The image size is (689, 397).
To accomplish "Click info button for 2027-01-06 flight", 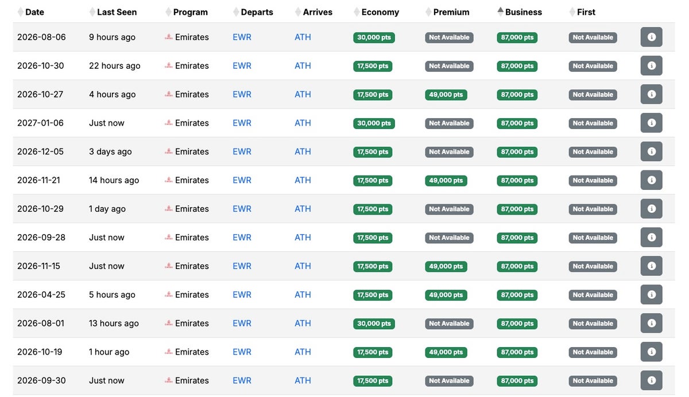I will coord(651,123).
